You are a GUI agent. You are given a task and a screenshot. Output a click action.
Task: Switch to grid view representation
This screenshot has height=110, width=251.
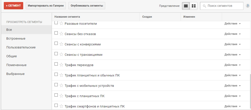193,6
